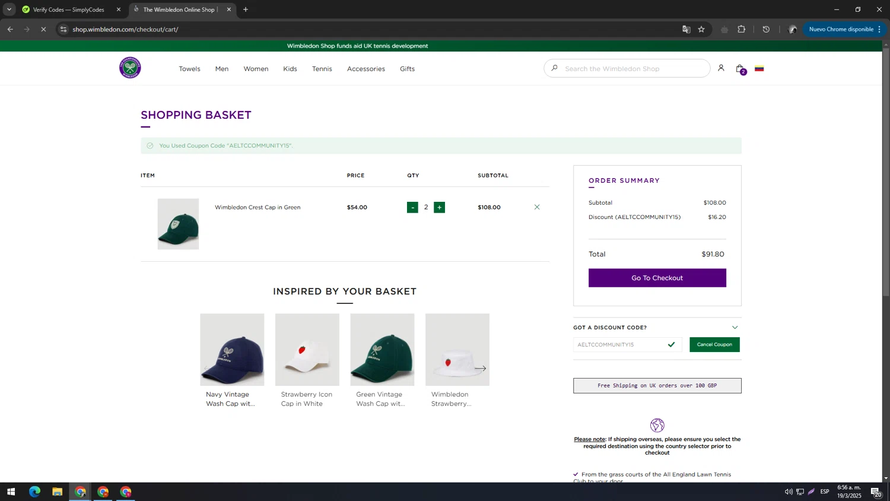Open Navy Vintage Wash Cap title link
Viewport: 890px width, 501px height.
click(230, 399)
